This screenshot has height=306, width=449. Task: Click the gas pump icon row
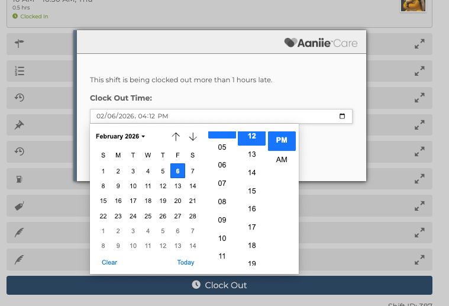tap(19, 178)
